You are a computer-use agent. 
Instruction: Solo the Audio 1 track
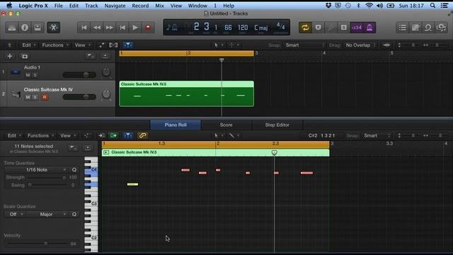click(35, 75)
